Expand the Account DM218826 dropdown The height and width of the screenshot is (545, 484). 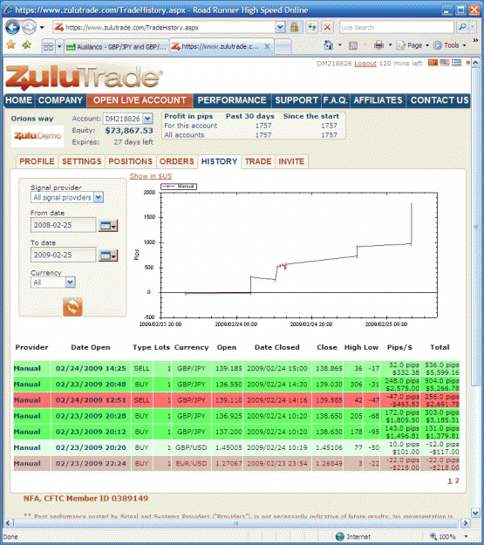[x=147, y=119]
